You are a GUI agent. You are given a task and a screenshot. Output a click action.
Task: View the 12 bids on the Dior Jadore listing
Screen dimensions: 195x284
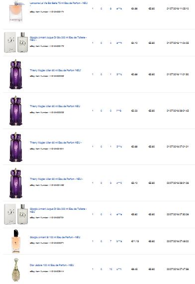pos(111,269)
